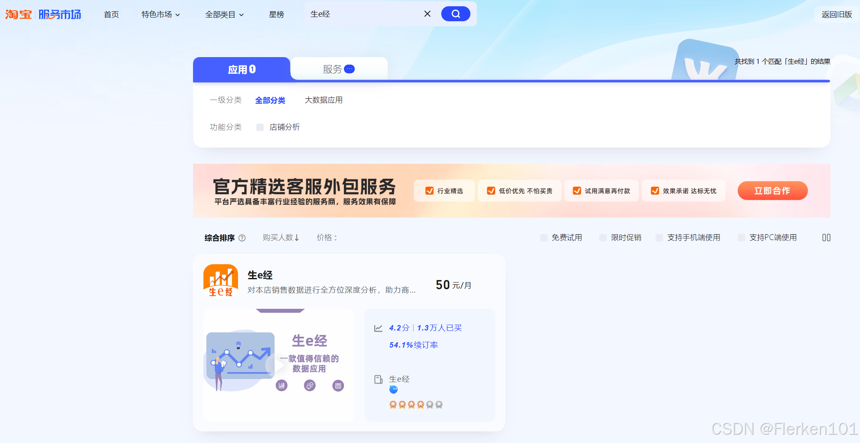
Task: Click the 生e经 orange app icon
Action: point(221,281)
